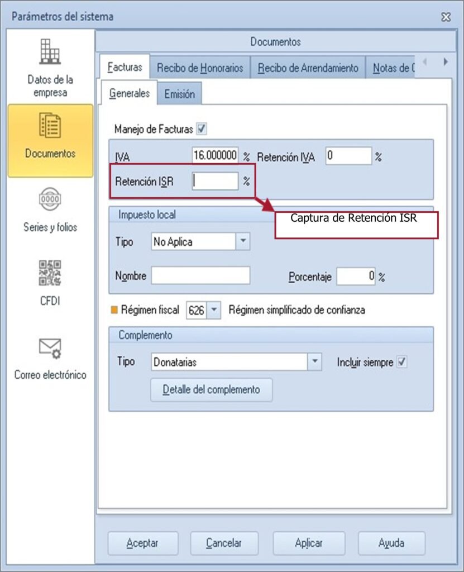The height and width of the screenshot is (572, 464).
Task: Close the Parámetros del sistema window
Action: pos(446,17)
